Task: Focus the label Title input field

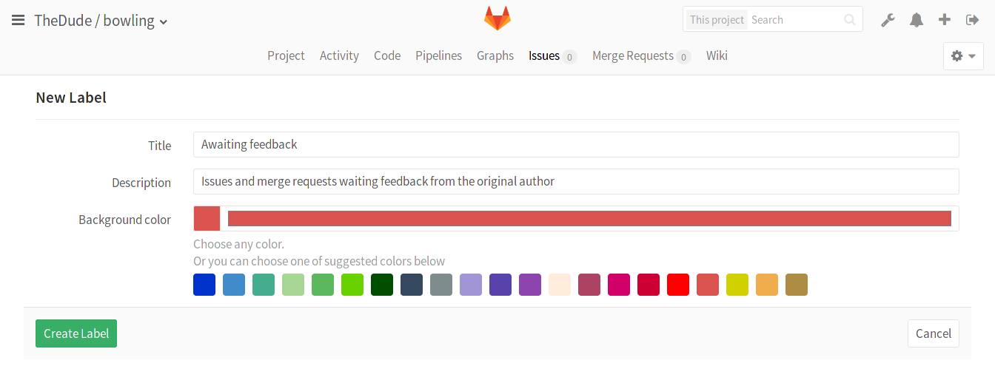Action: [x=576, y=145]
